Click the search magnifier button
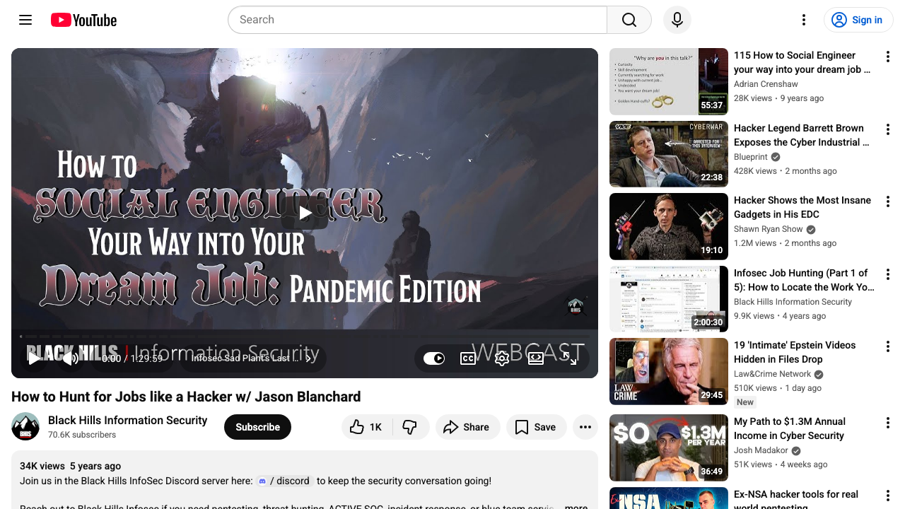This screenshot has width=905, height=509. point(629,20)
